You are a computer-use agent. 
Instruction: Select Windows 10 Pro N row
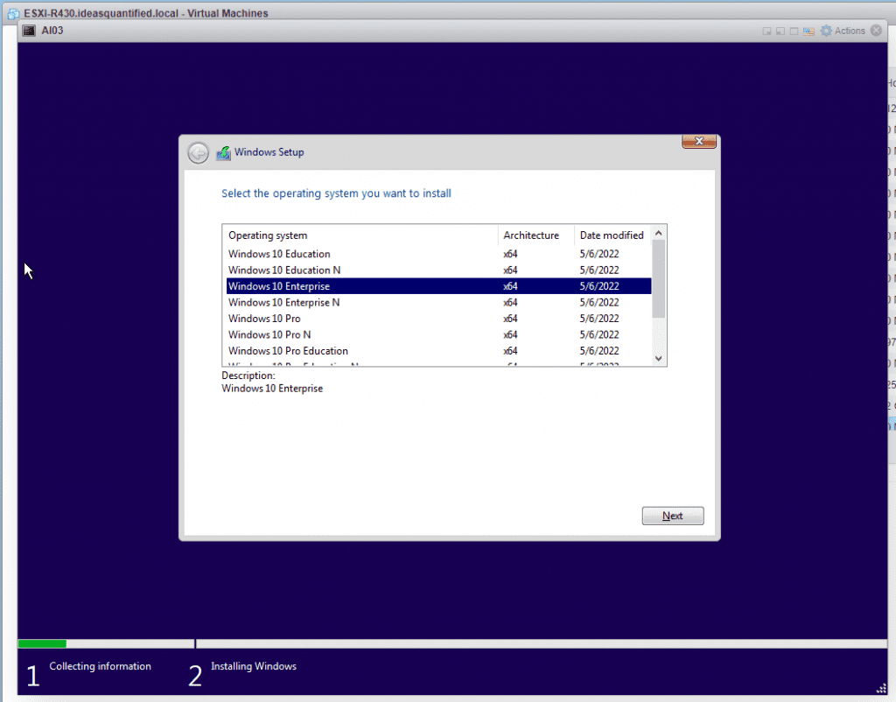pyautogui.click(x=438, y=334)
